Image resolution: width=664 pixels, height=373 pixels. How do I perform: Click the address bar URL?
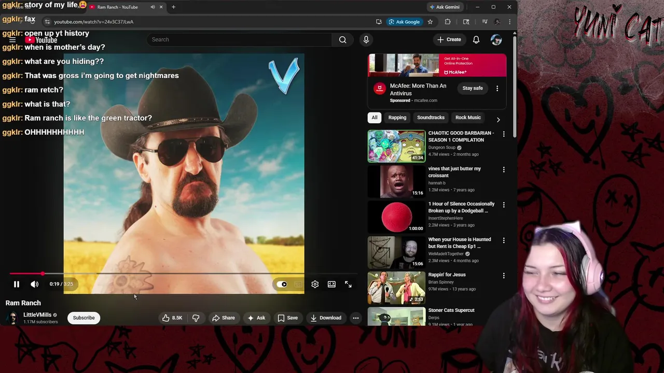coord(94,22)
